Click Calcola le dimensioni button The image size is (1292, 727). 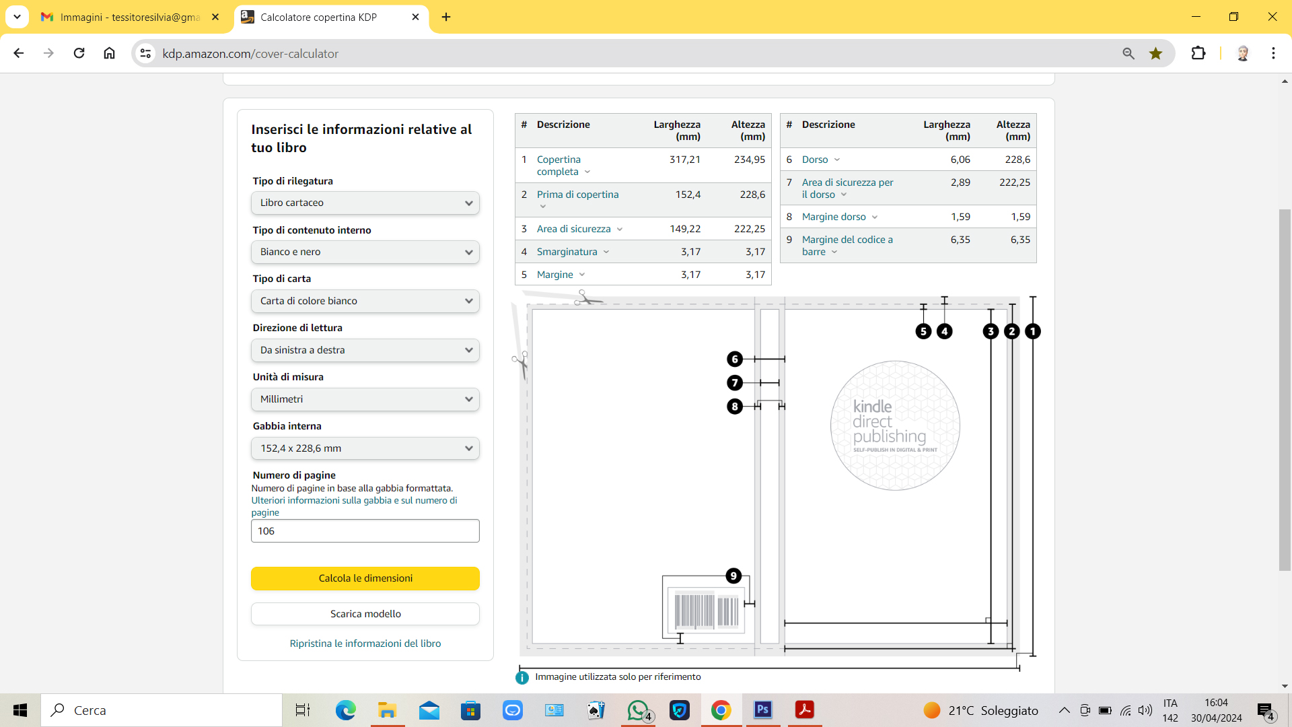pyautogui.click(x=365, y=578)
